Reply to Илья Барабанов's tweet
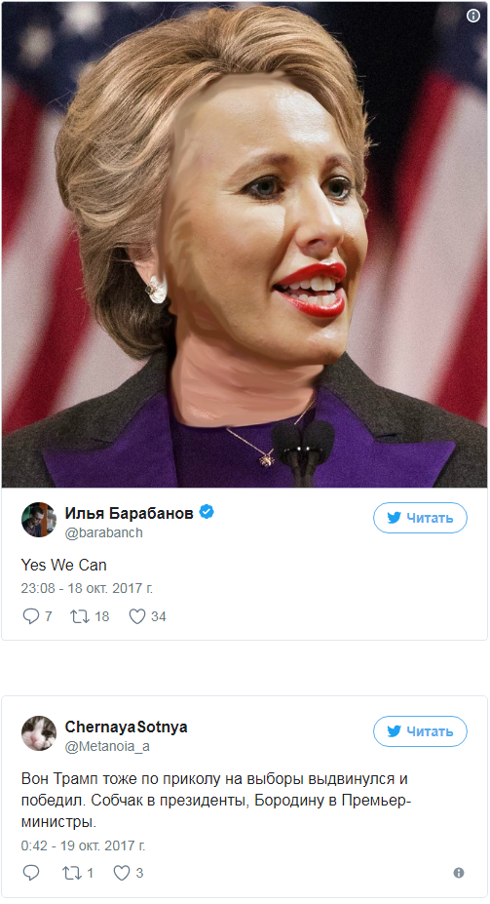 click(30, 616)
